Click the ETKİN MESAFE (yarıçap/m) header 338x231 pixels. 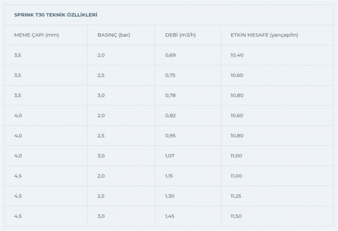(x=264, y=35)
